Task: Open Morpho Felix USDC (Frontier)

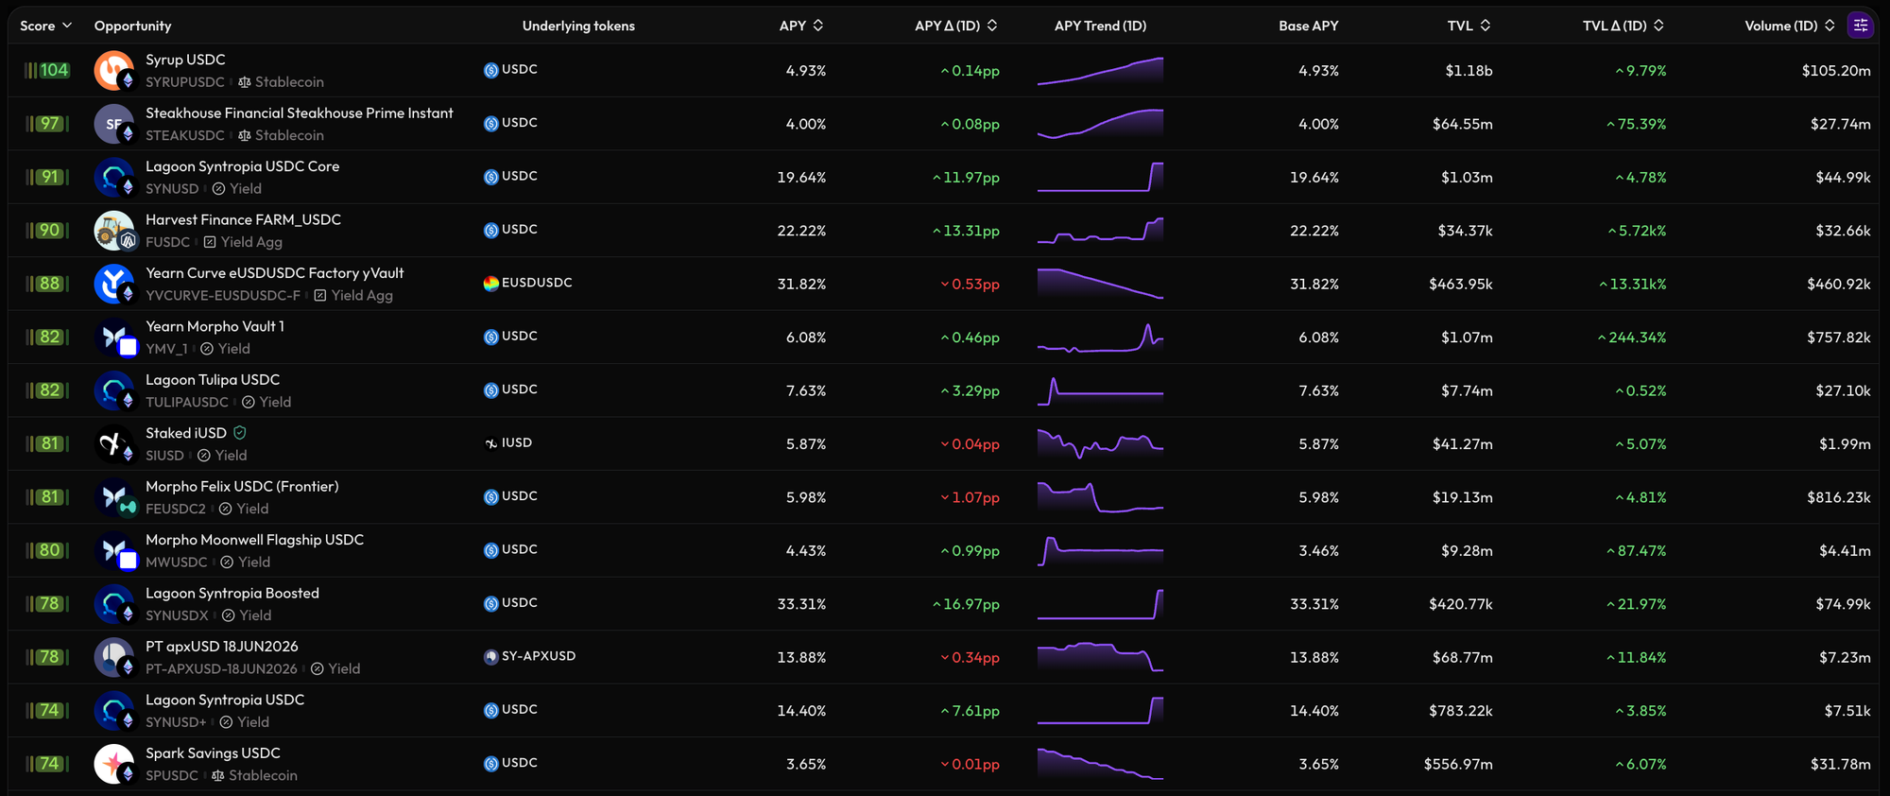Action: tap(242, 487)
